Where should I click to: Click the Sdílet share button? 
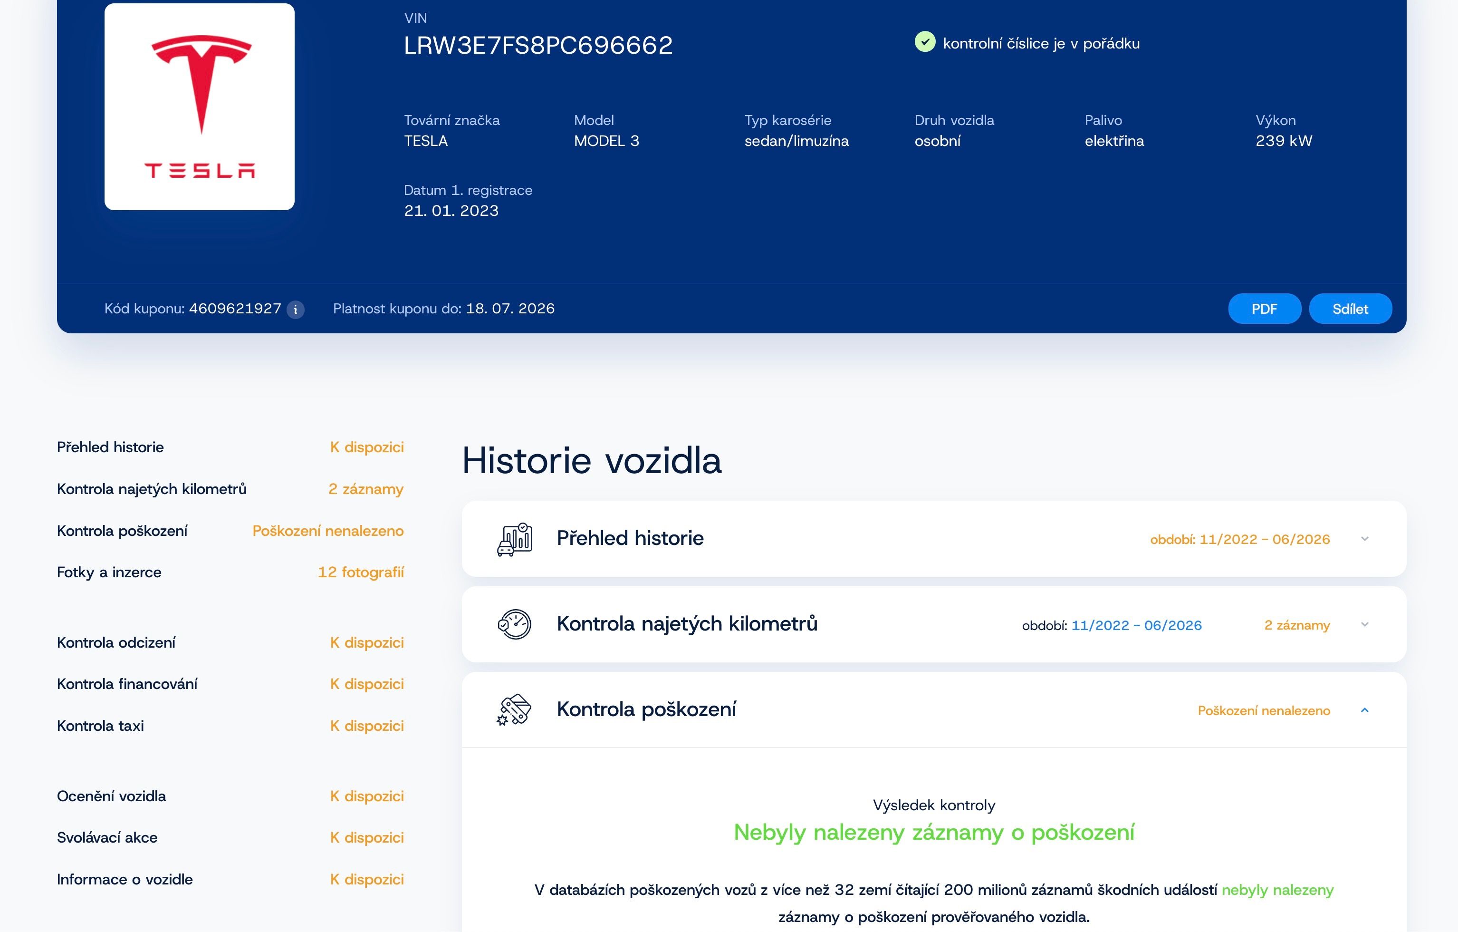click(x=1350, y=309)
